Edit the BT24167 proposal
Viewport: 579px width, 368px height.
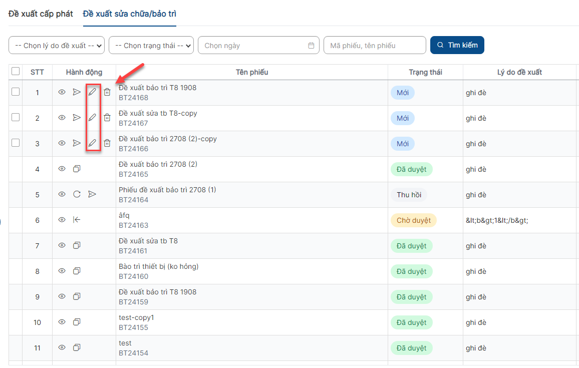coord(92,117)
